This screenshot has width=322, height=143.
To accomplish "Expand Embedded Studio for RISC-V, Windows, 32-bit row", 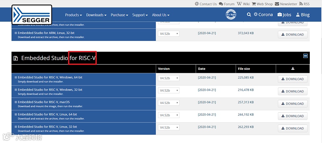I will click(x=16, y=90).
